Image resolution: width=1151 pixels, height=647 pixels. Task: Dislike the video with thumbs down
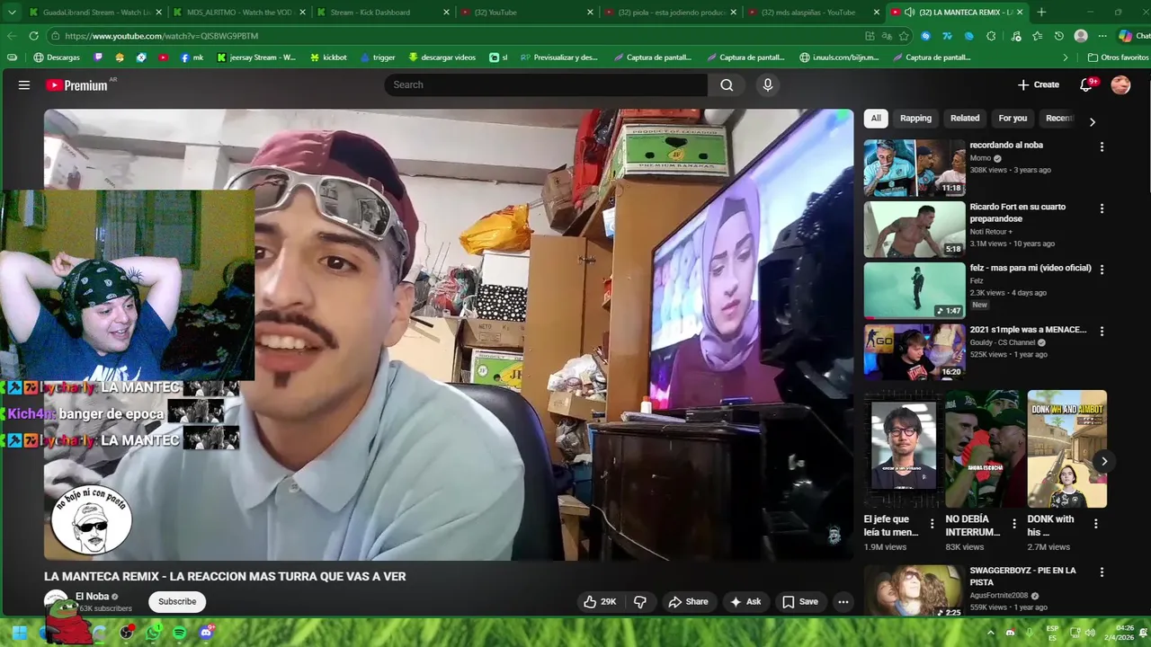click(x=640, y=601)
